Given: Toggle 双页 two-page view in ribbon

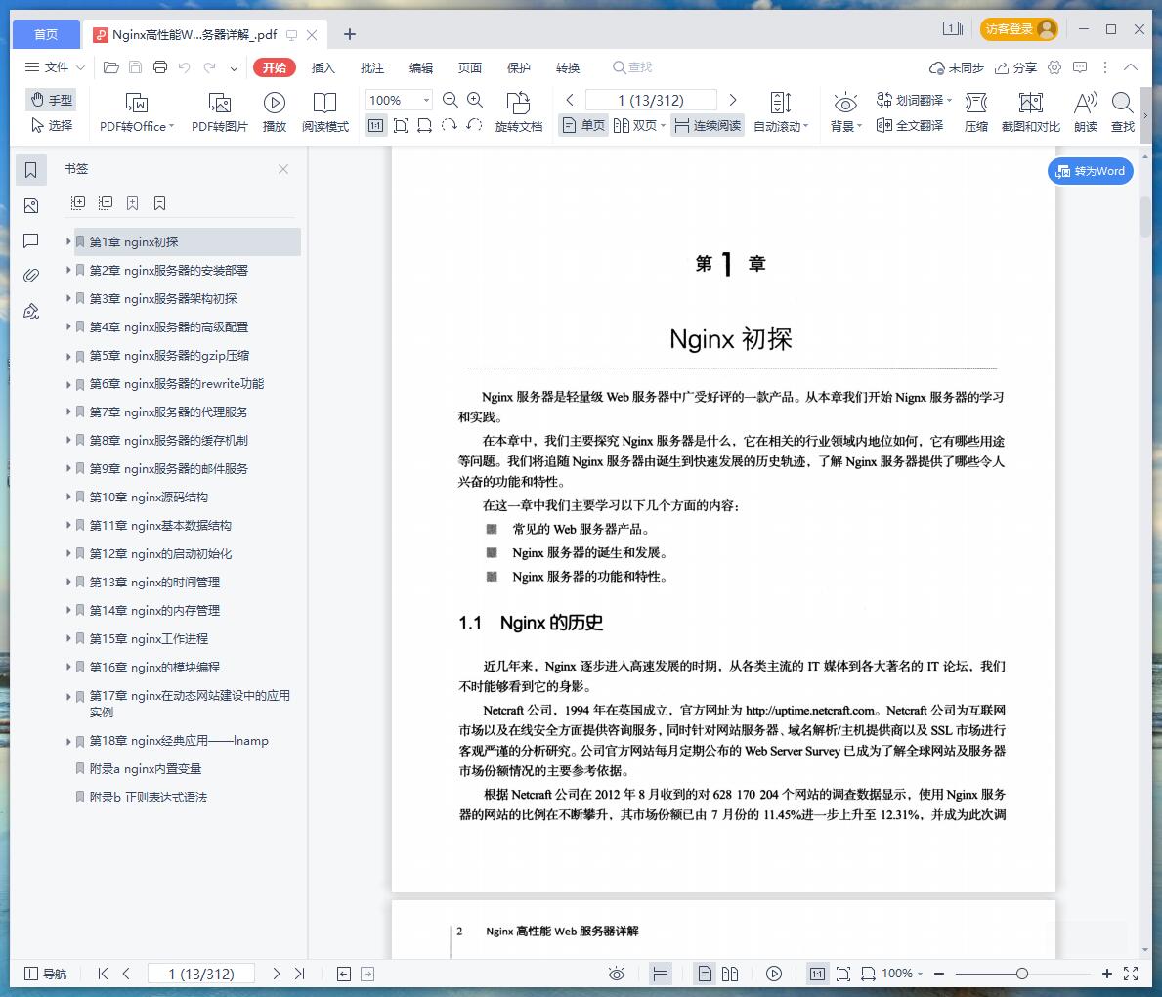Looking at the screenshot, I should pos(639,125).
